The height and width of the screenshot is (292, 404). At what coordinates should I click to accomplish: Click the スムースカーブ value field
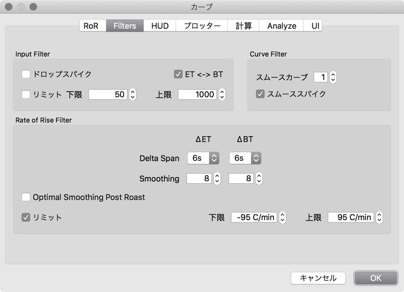pos(321,77)
